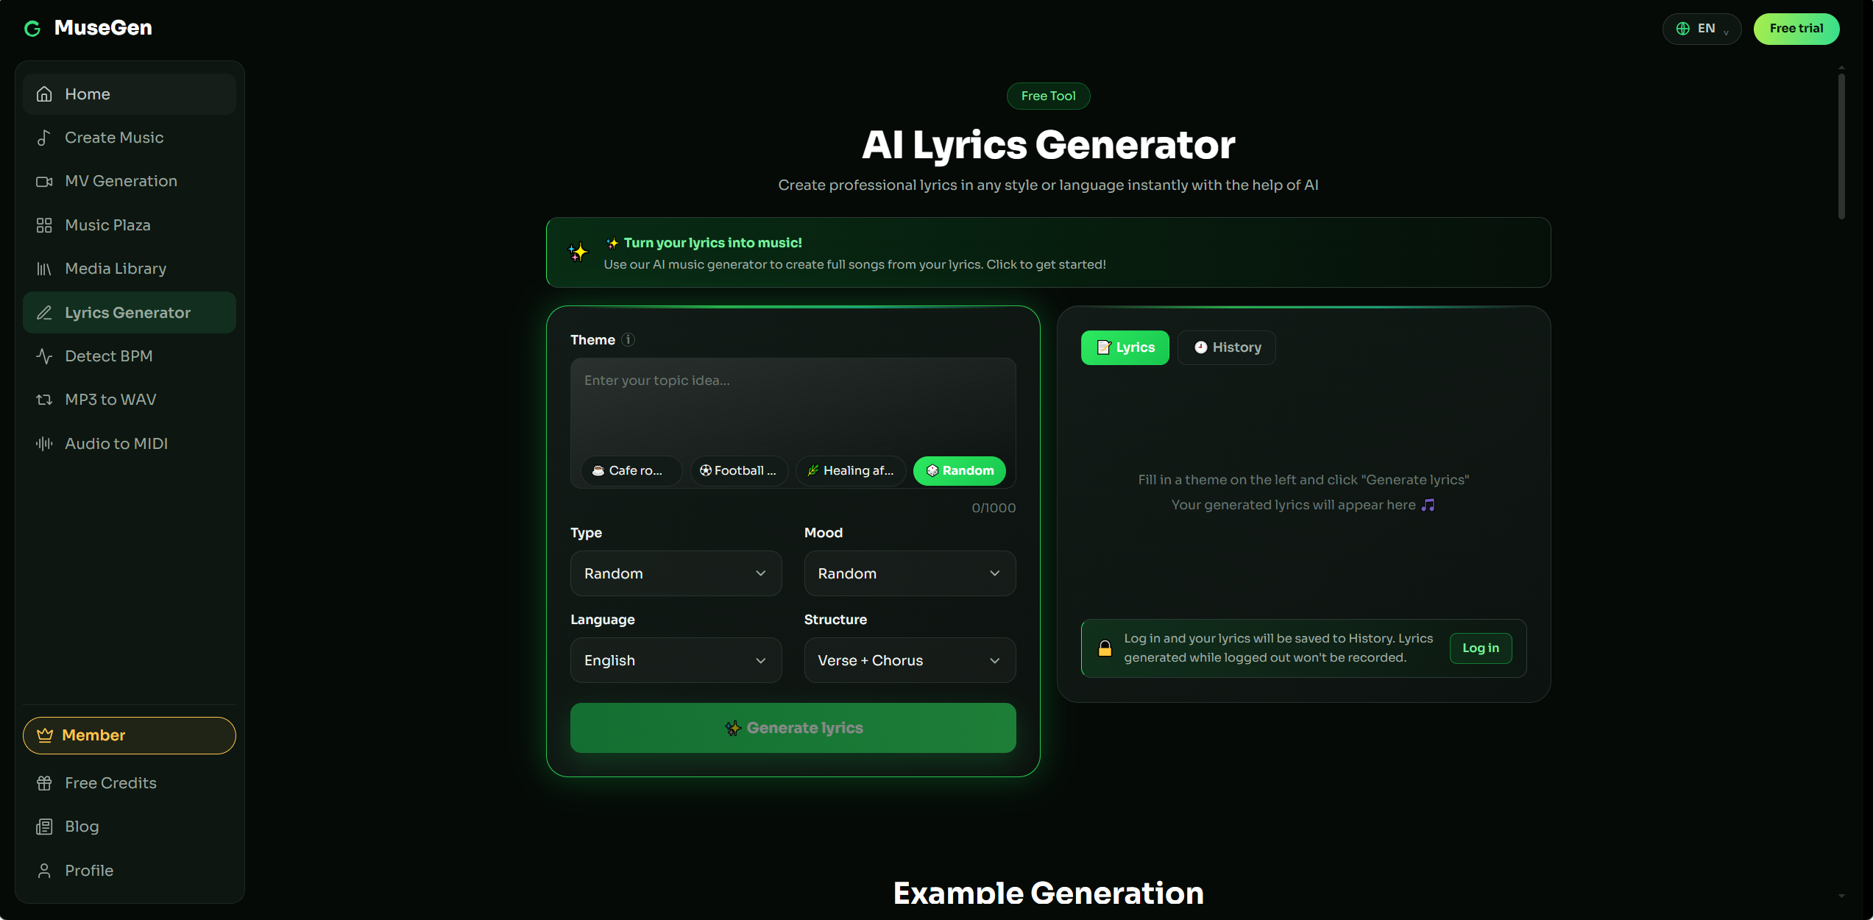
Task: Click the Free Tool badge
Action: click(x=1048, y=96)
